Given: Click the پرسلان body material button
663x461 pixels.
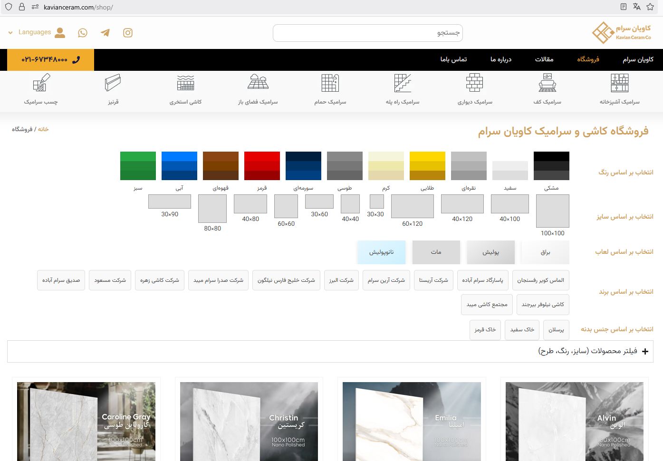Looking at the screenshot, I should coord(556,330).
